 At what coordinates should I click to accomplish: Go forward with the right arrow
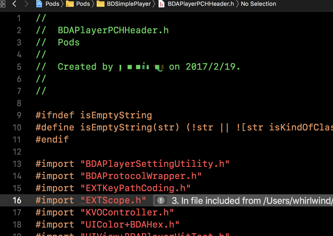tap(26, 4)
